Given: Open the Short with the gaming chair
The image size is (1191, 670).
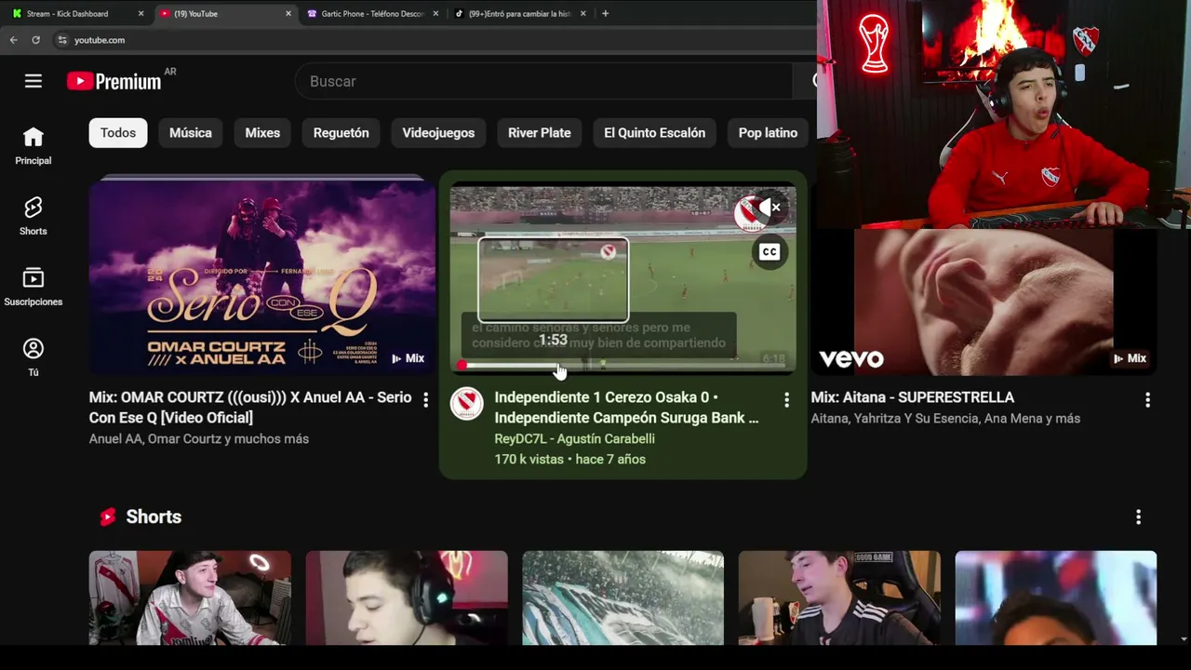Looking at the screenshot, I should (839, 597).
